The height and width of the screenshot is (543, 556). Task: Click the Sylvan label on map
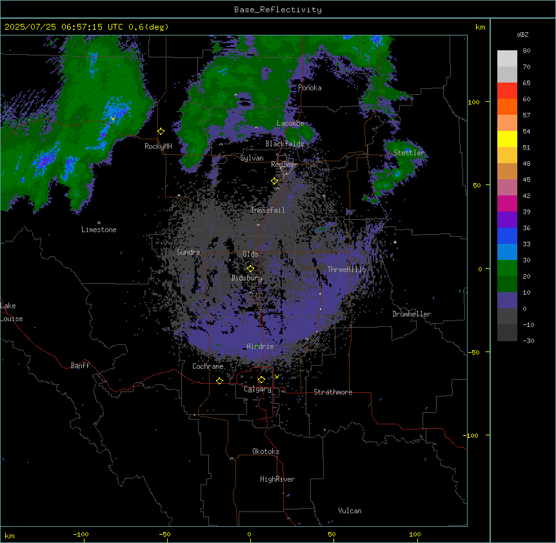pyautogui.click(x=252, y=158)
